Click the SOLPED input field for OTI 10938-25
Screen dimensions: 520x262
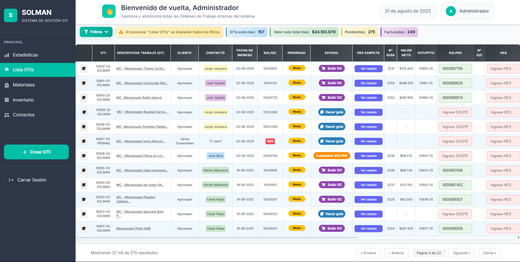(x=455, y=127)
